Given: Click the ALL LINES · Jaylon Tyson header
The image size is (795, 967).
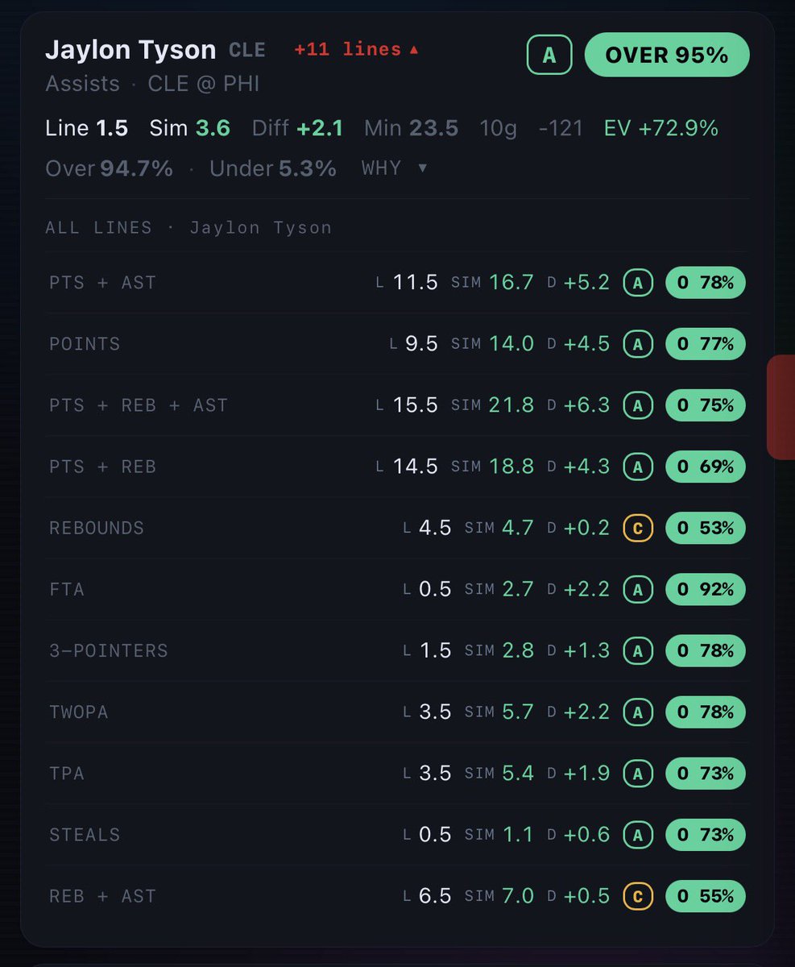Looking at the screenshot, I should (x=188, y=228).
